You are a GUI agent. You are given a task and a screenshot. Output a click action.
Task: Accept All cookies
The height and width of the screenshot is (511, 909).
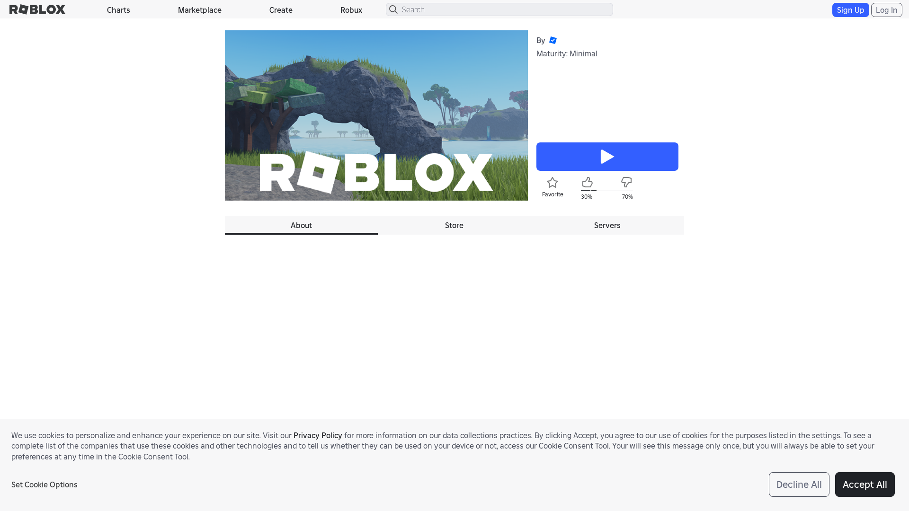(864, 485)
